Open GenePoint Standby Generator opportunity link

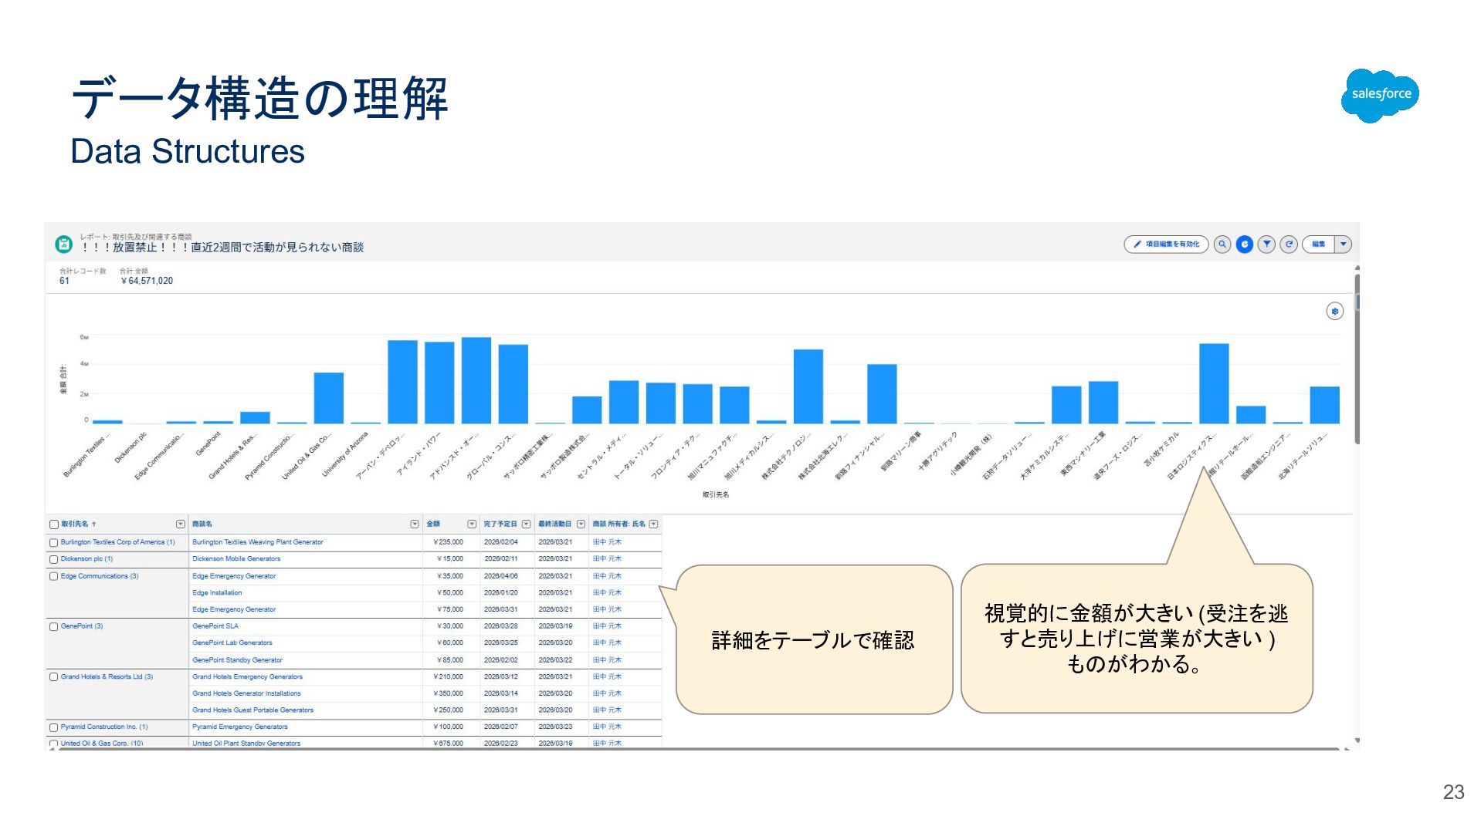pos(237,660)
